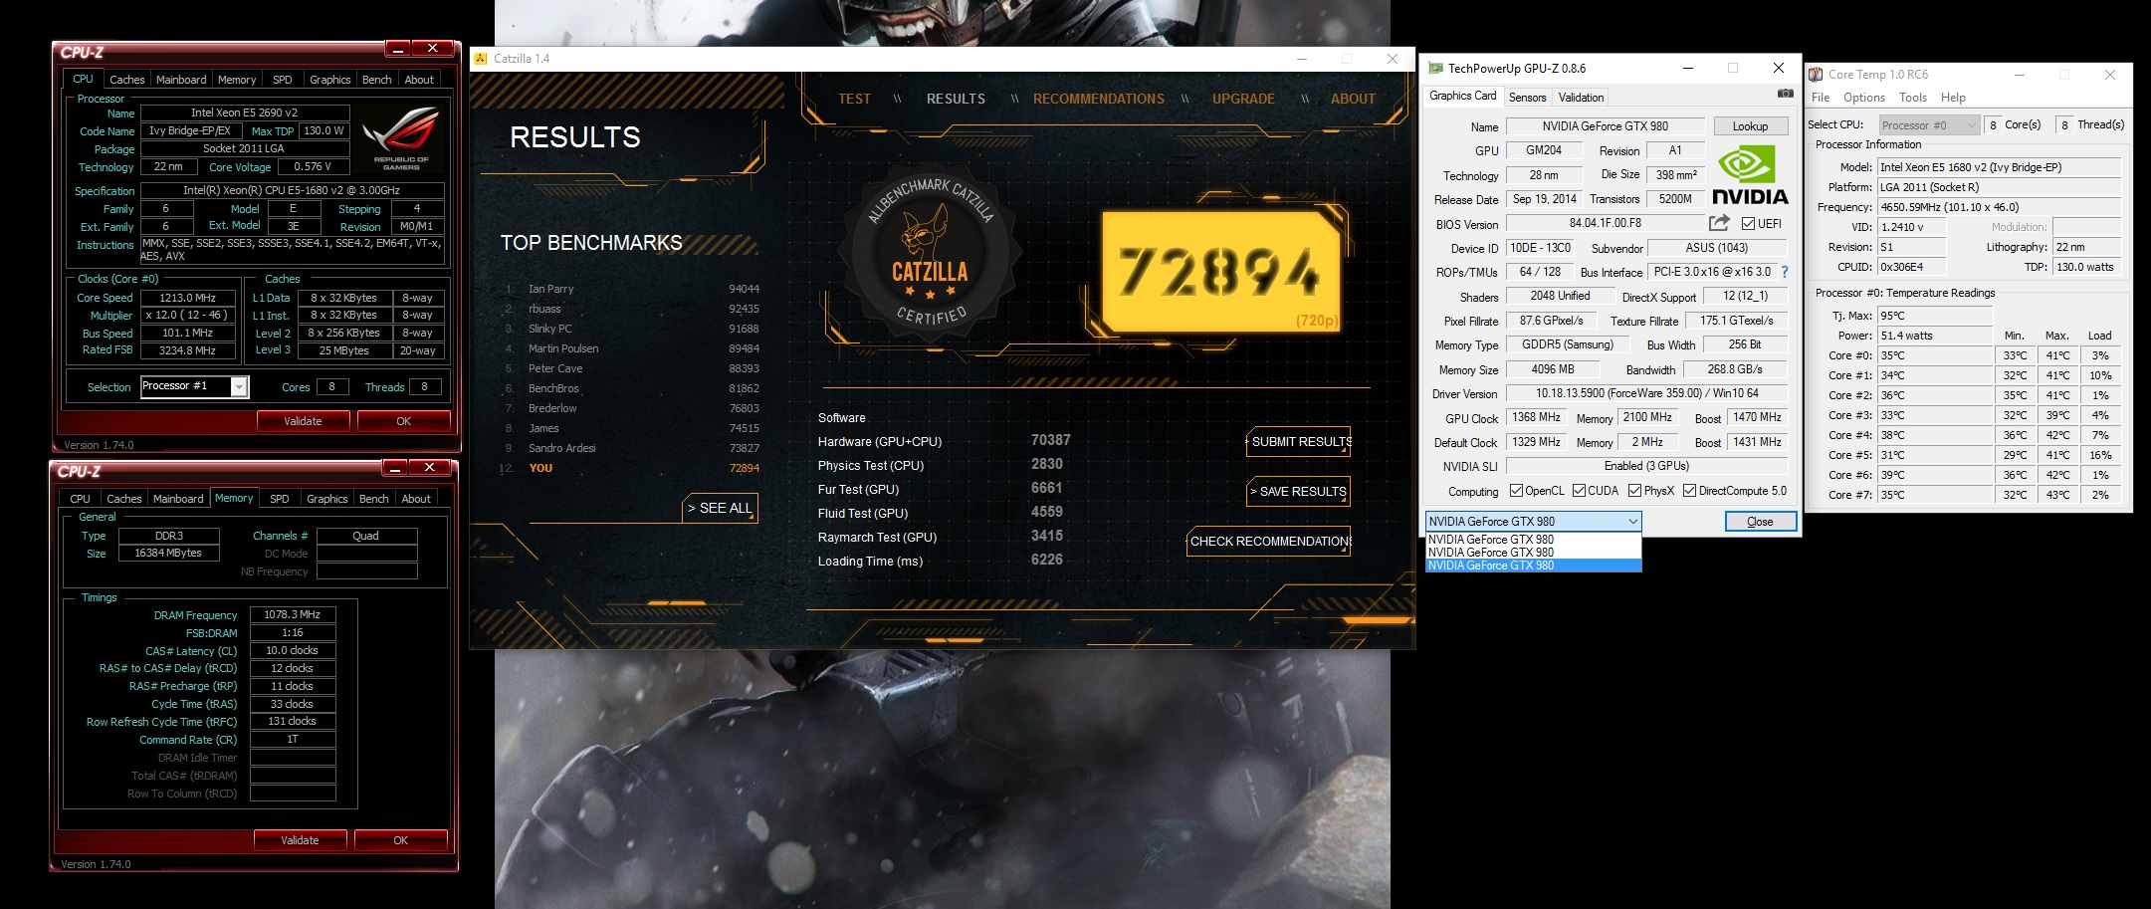The height and width of the screenshot is (909, 2151).
Task: Open the TEST tab in Catzilla
Action: (x=854, y=99)
